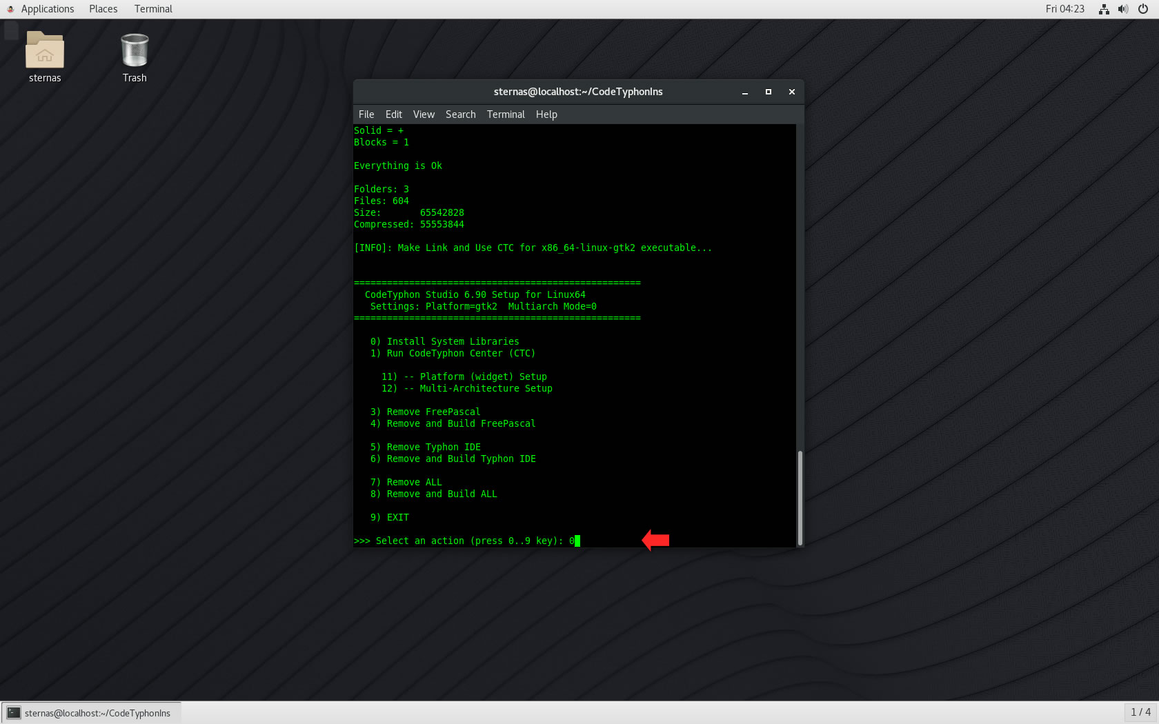
Task: Maximize the terminal window
Action: pos(769,92)
